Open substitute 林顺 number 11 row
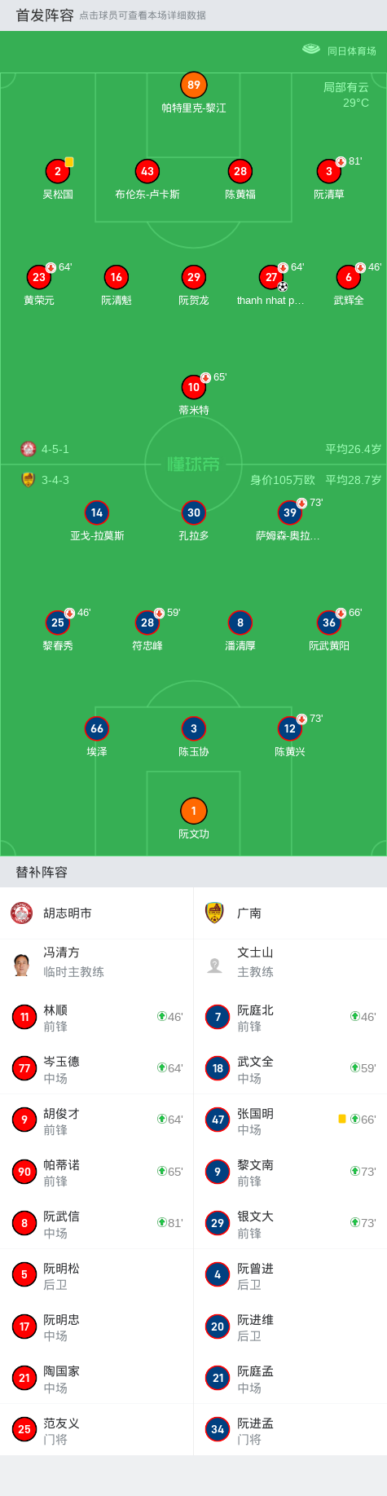Screen dimensions: 387x1496 point(97,1017)
